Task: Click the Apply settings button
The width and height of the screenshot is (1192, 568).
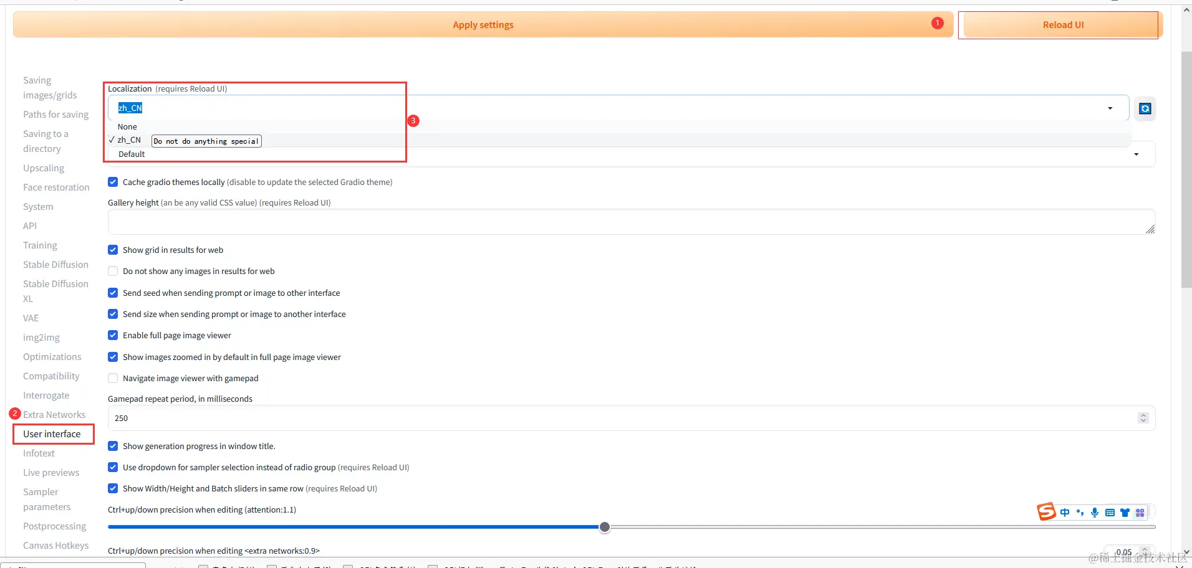Action: (483, 25)
